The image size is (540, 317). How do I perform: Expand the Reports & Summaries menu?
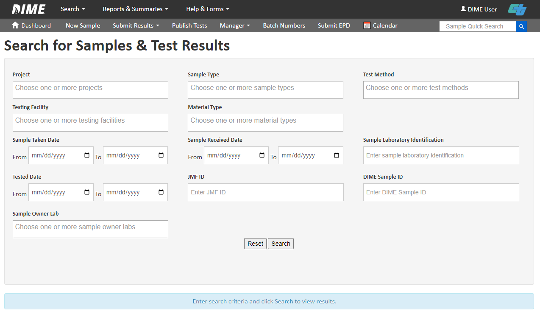(135, 9)
